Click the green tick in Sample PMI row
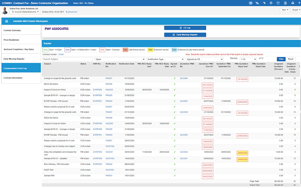 click(175, 176)
